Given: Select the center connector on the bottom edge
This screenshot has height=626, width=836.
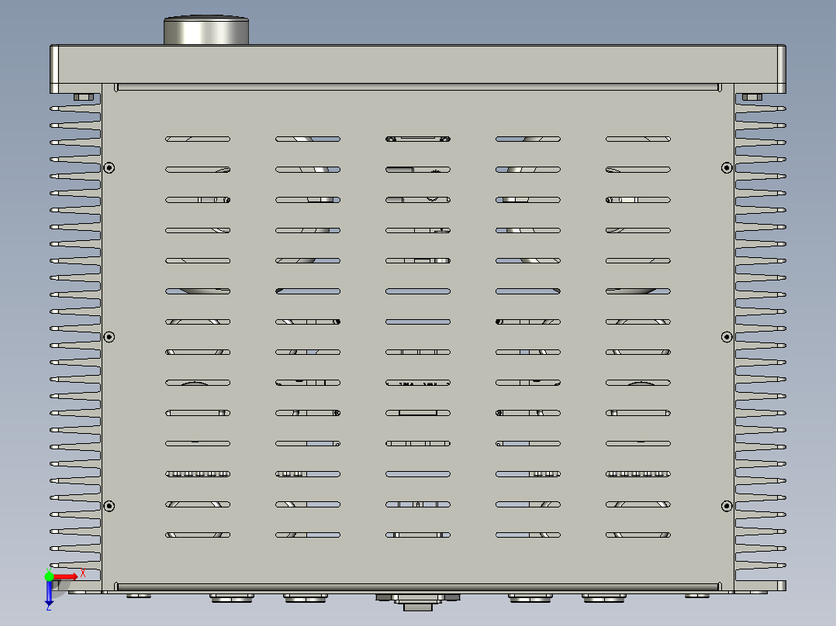Looking at the screenshot, I should pos(418,602).
